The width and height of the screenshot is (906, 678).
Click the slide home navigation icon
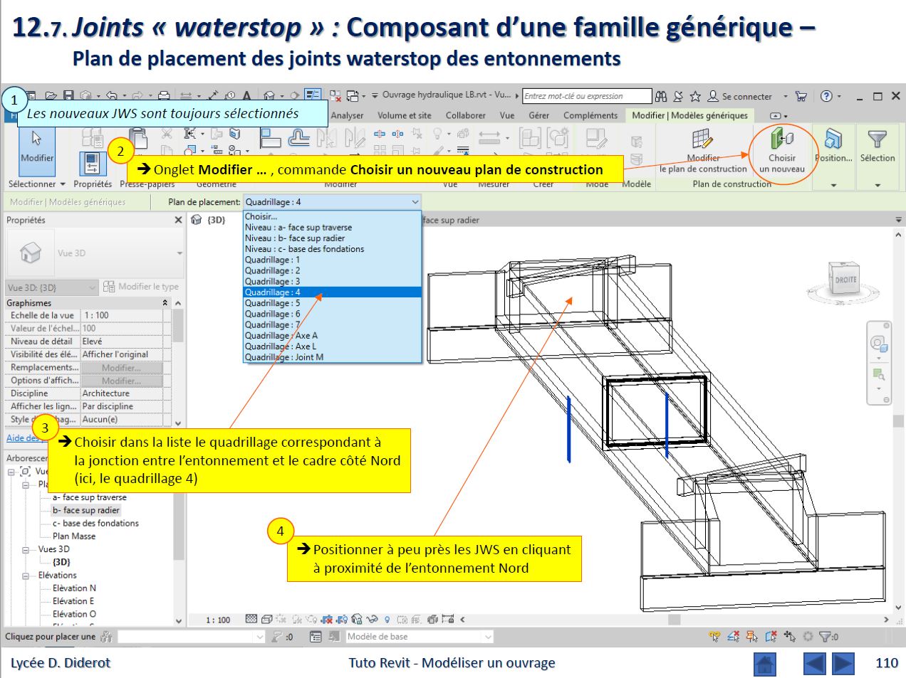click(764, 664)
